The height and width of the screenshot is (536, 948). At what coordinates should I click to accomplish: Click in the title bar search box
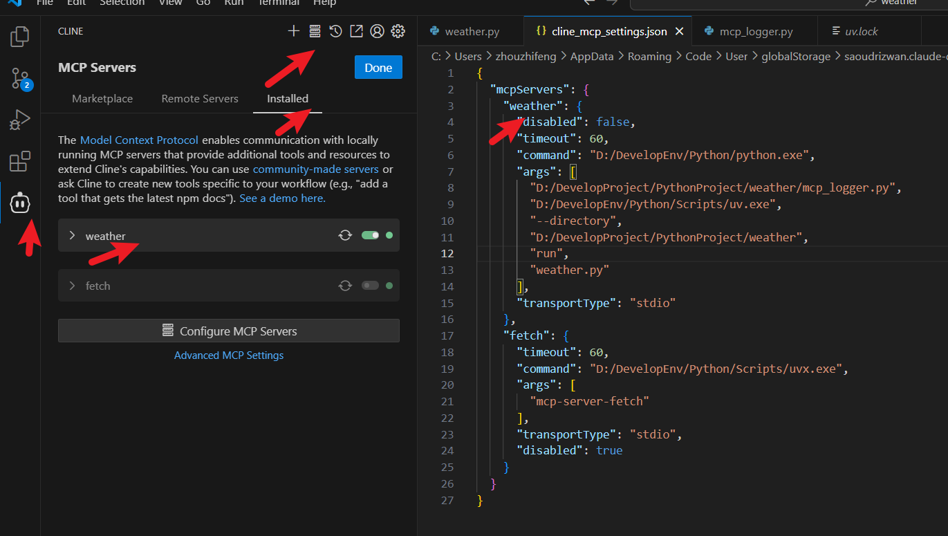(x=788, y=3)
